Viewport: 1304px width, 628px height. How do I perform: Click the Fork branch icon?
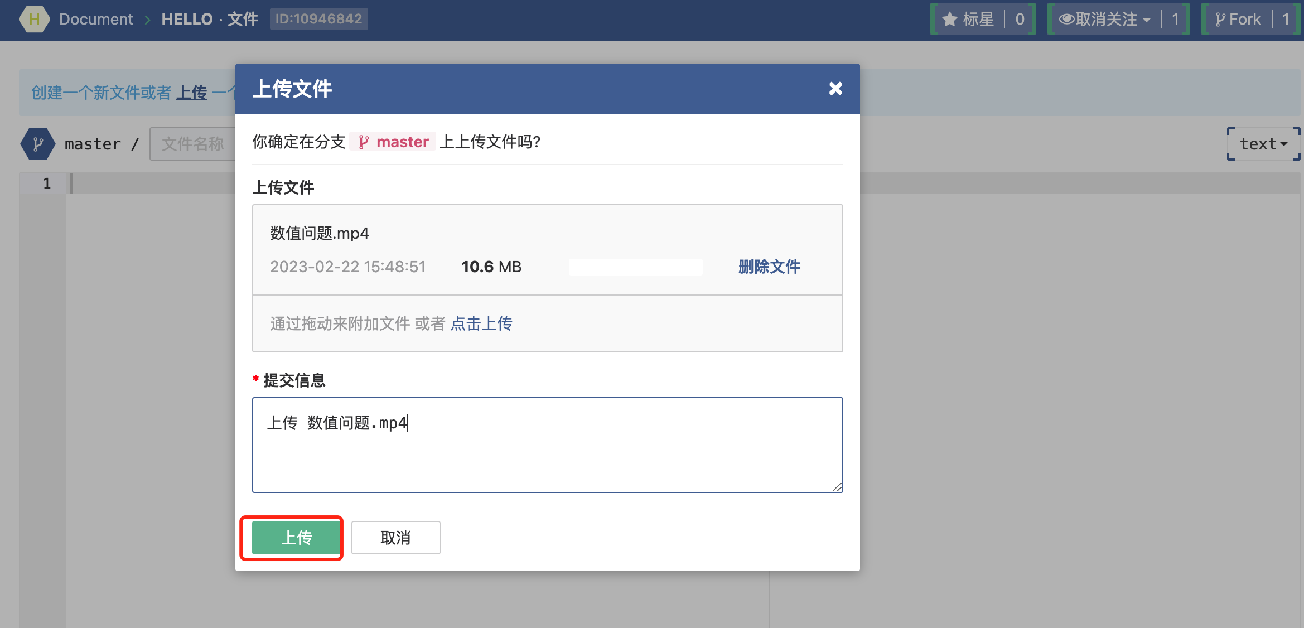(x=1220, y=20)
